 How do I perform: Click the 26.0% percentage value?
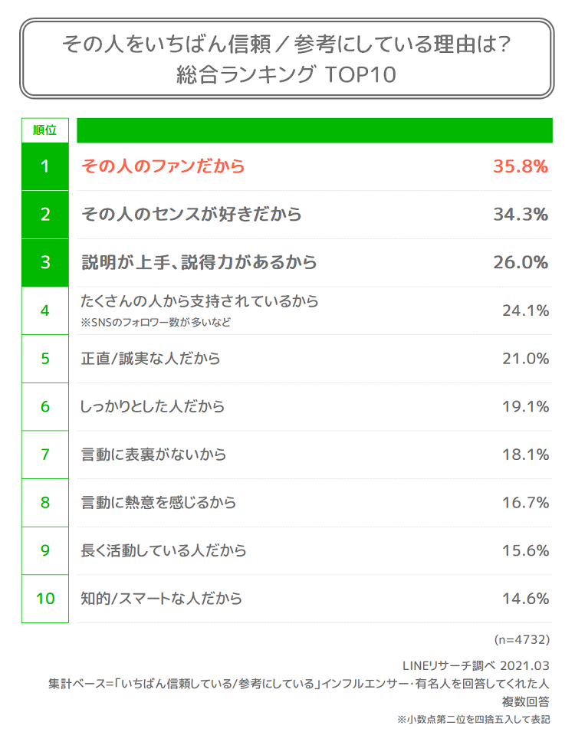pyautogui.click(x=521, y=262)
